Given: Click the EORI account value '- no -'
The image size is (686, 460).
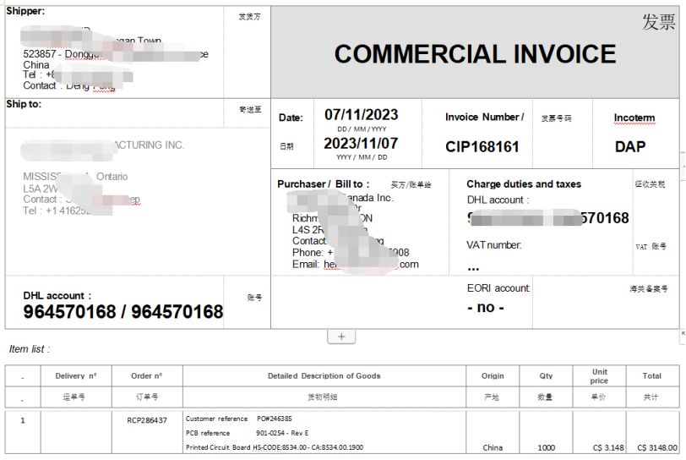Looking at the screenshot, I should [x=485, y=308].
